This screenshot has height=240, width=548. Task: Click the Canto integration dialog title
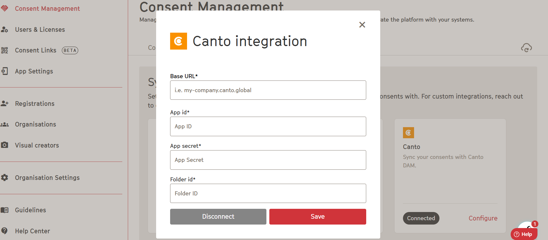250,41
